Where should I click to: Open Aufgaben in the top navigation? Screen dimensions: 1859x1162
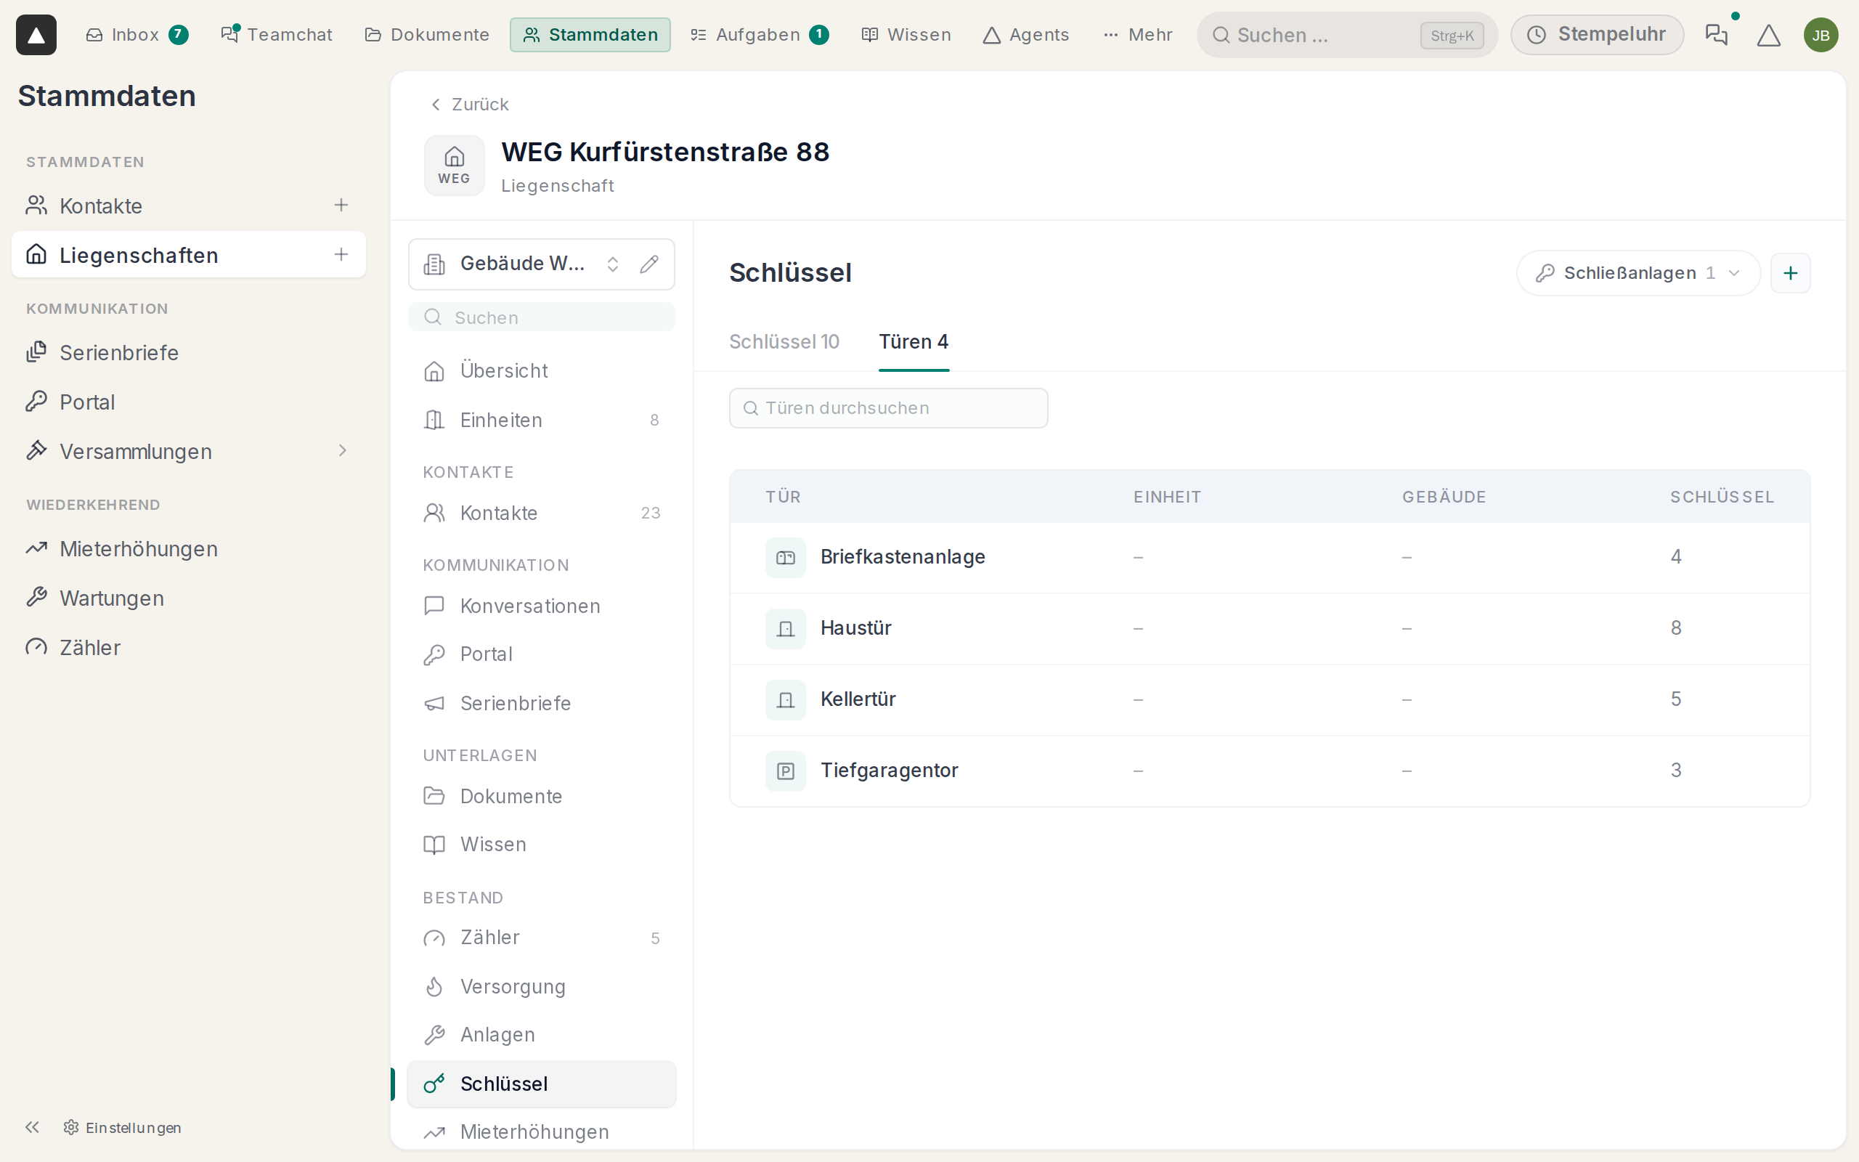click(x=759, y=35)
